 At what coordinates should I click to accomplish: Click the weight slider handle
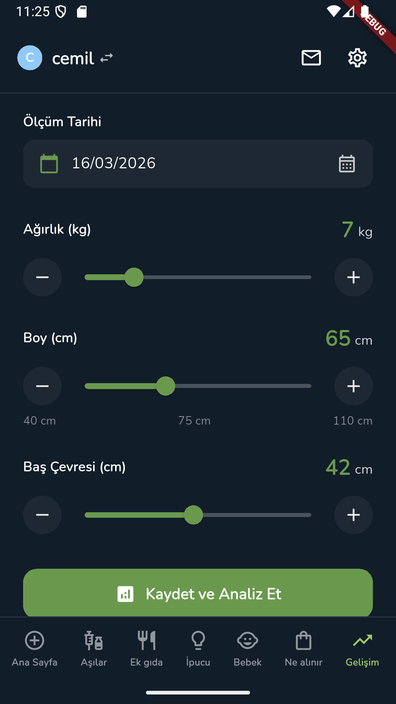pyautogui.click(x=134, y=277)
